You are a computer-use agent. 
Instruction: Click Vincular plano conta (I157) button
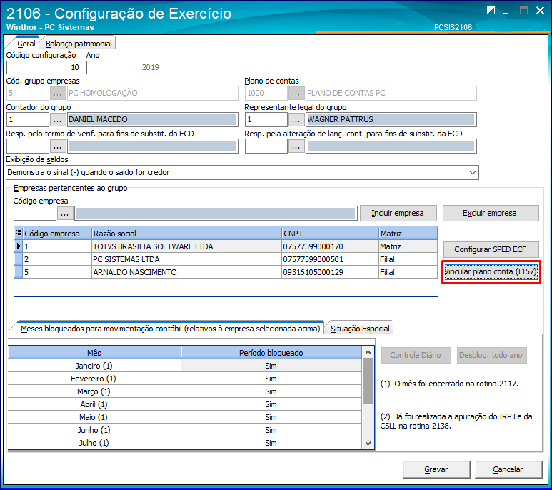pos(491,271)
